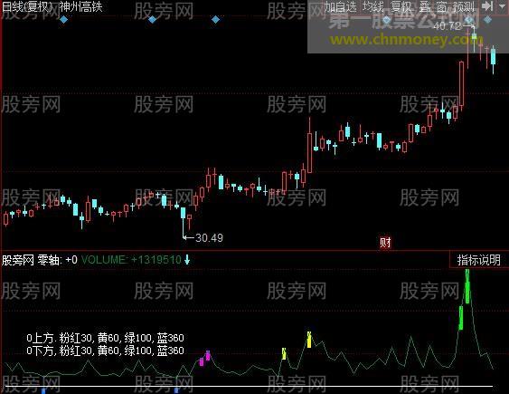Click the second blue diamond info marker
Screen dimensions: 509x394
point(152,20)
